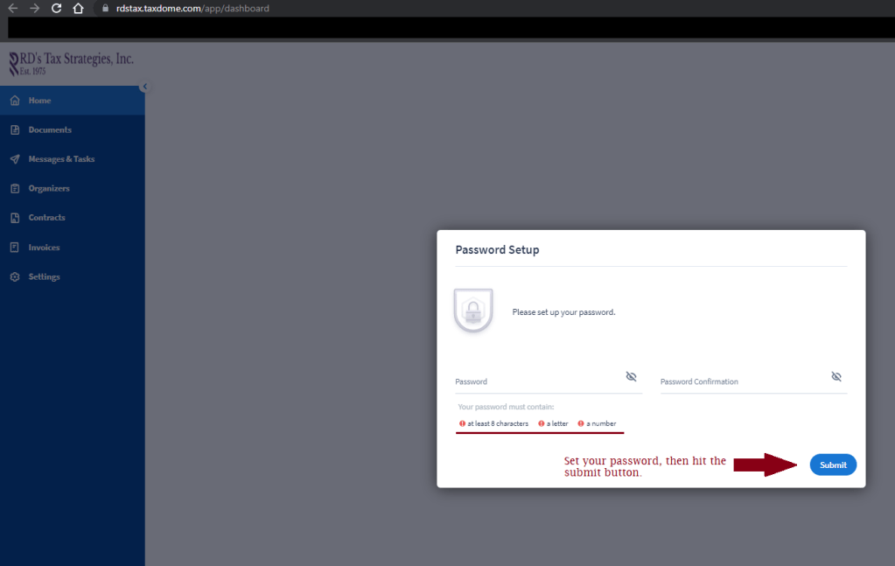
Task: Open the Documents menu item
Action: [x=50, y=130]
